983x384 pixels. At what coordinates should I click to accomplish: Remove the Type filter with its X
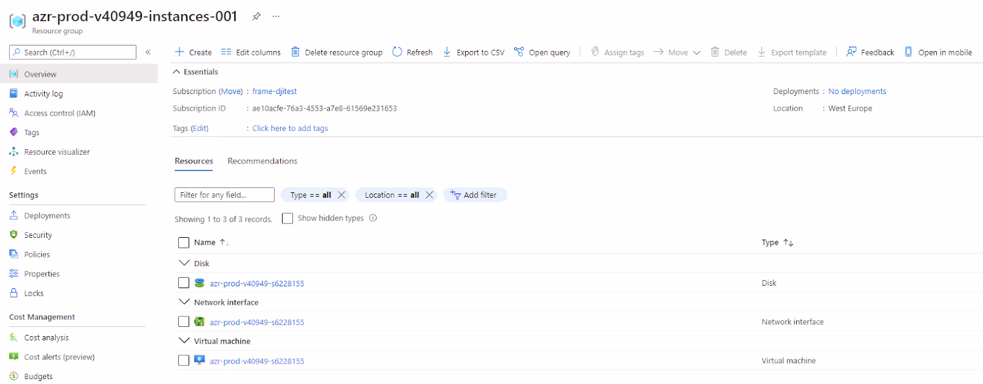pyautogui.click(x=342, y=195)
